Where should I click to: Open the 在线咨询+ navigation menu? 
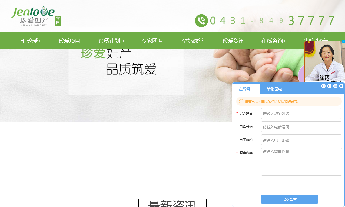(274, 41)
